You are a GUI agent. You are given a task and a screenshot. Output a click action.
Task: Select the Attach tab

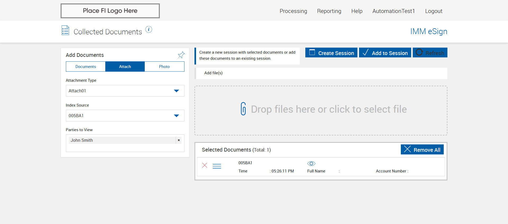click(x=125, y=67)
